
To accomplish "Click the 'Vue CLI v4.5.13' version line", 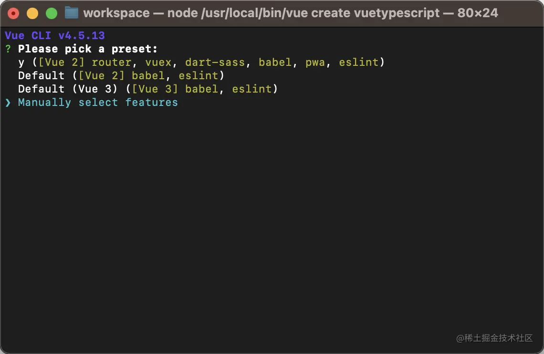I will click(x=55, y=35).
